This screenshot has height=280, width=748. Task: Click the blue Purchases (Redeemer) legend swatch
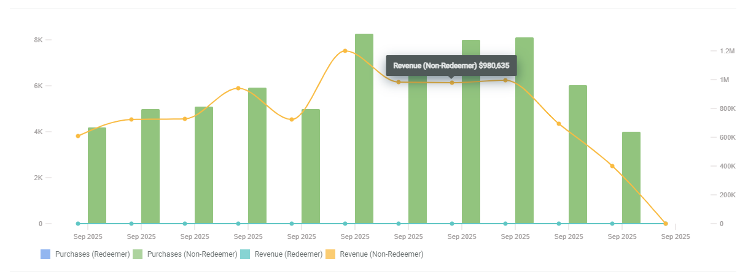45,254
